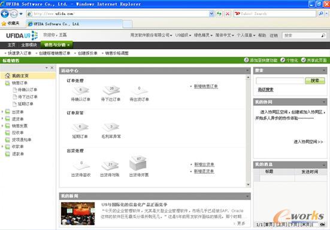Click the 个性化 icon in green bar

pyautogui.click(x=283, y=60)
